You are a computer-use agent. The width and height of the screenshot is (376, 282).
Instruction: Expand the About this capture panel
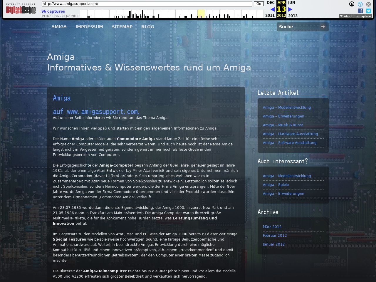click(355, 16)
